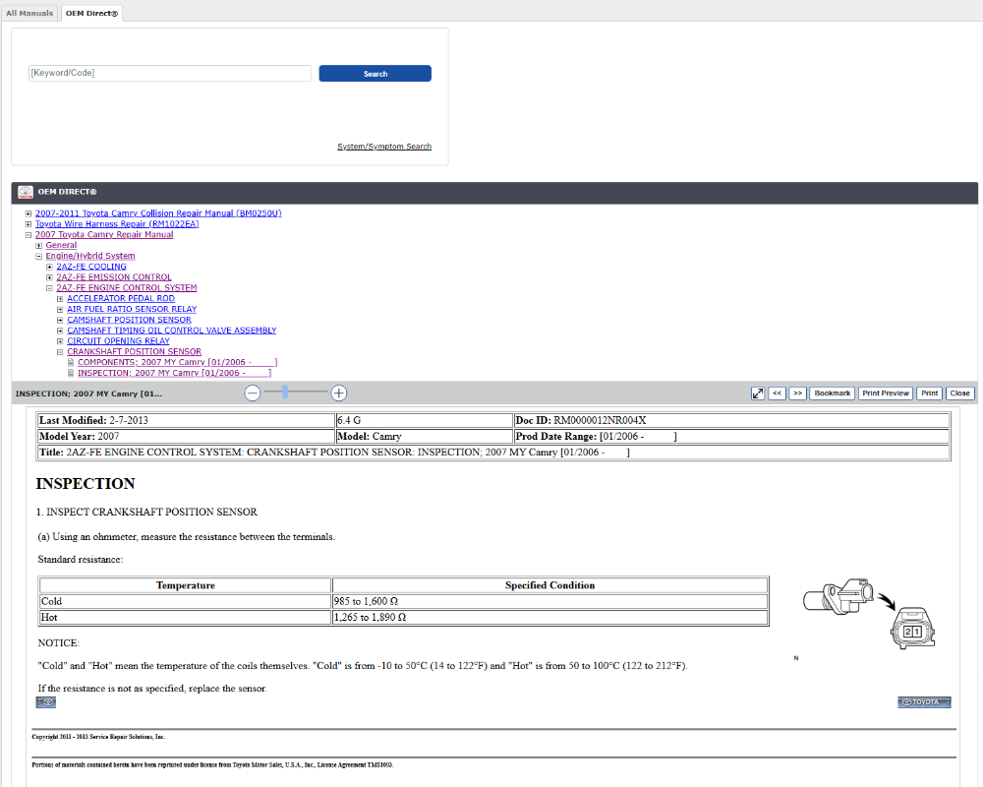The height and width of the screenshot is (787, 983).
Task: Click the Bookmark button
Action: pyautogui.click(x=832, y=393)
